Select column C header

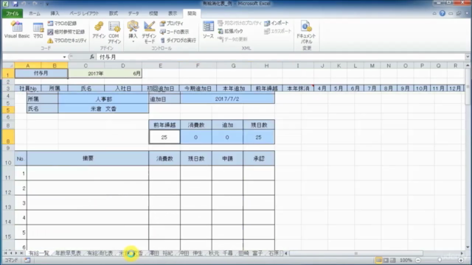pyautogui.click(x=86, y=66)
